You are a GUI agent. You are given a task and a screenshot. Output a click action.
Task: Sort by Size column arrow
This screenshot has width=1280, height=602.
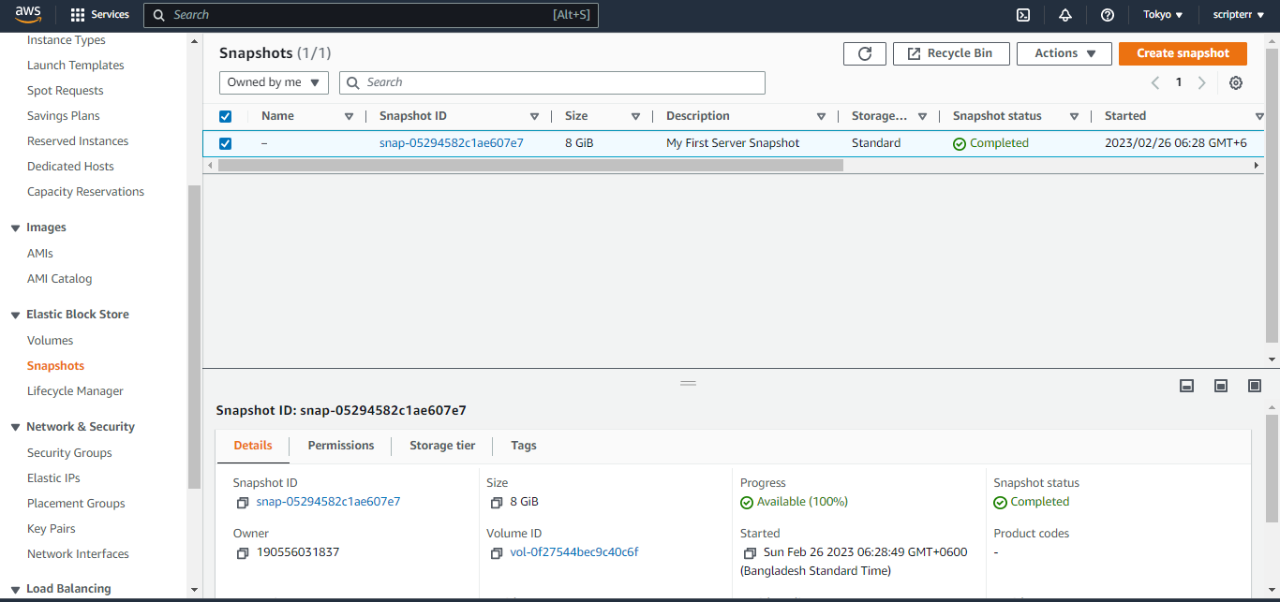635,117
